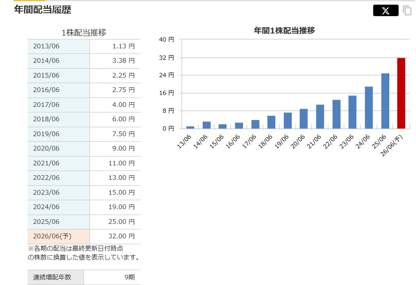Click the 年間1株配当推移 chart title
This screenshot has height=285, width=416.
pos(285,31)
